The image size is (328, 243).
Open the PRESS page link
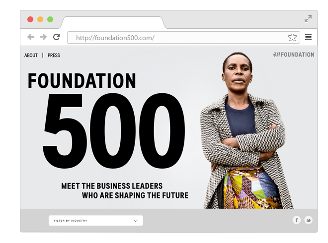click(54, 56)
